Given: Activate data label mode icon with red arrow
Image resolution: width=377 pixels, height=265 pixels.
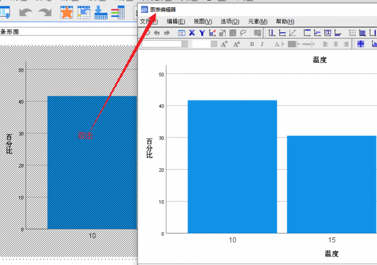Looking at the screenshot, I should coord(212,33).
